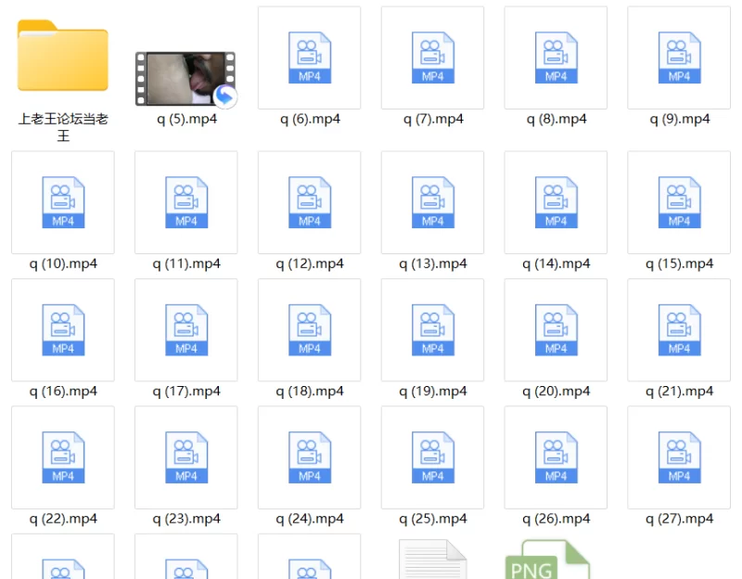Screen dimensions: 742x579
Task: Select the label q (17).mp4
Action: click(x=186, y=391)
